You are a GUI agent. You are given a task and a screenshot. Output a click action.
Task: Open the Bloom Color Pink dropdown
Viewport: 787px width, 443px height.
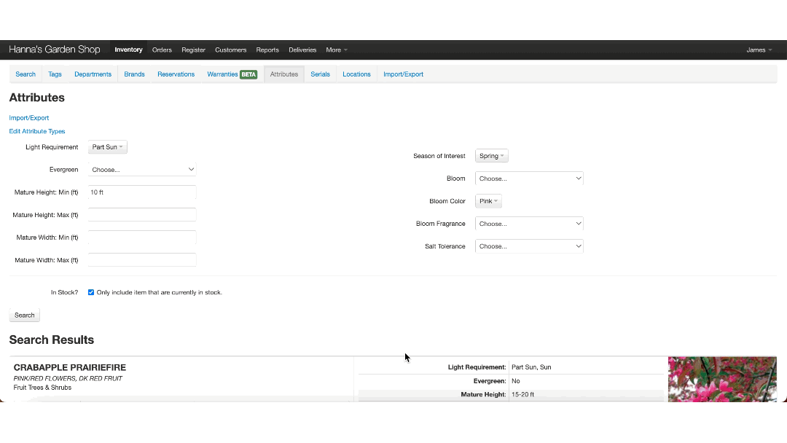[x=488, y=201]
